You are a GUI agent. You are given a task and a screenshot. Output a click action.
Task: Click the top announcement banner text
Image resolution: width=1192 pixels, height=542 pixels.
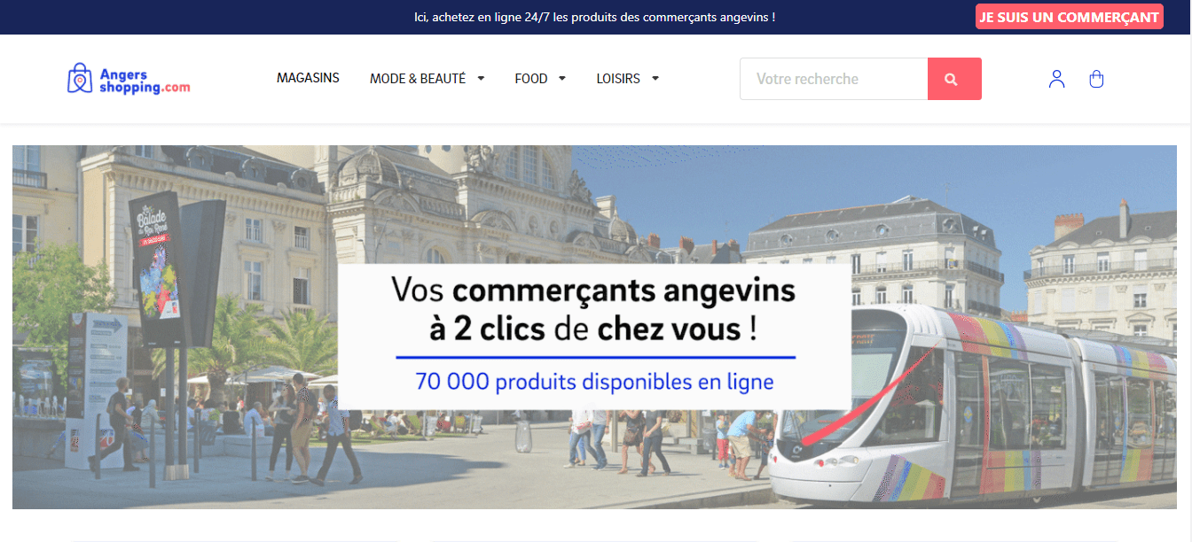[x=594, y=17]
